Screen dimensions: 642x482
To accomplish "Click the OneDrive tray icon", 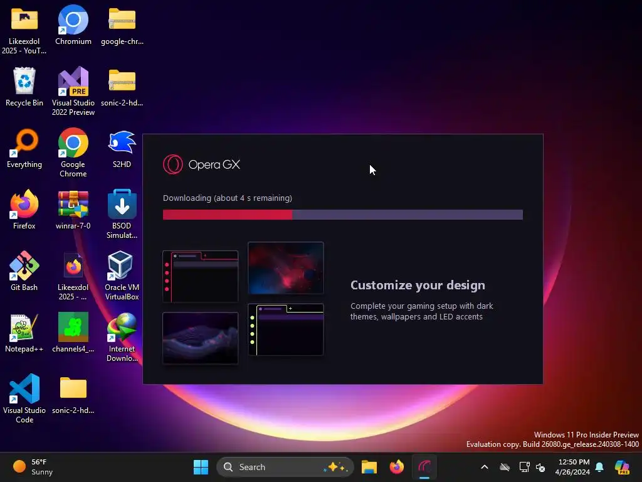I will pyautogui.click(x=505, y=467).
